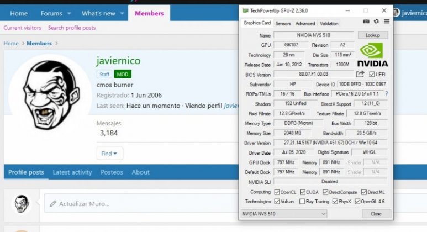Viewport: 427px width, 232px height.
Task: Select the Graphics Card tab
Action: pyautogui.click(x=257, y=23)
